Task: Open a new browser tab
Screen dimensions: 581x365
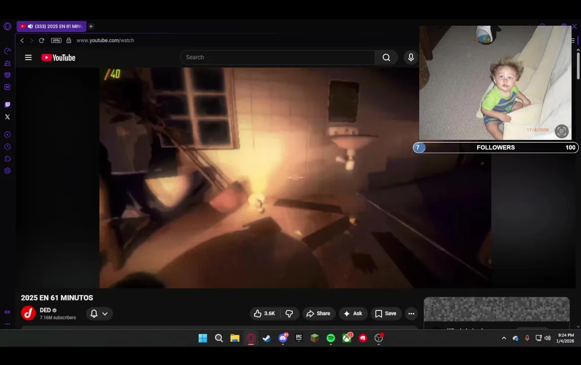Action: (x=91, y=26)
